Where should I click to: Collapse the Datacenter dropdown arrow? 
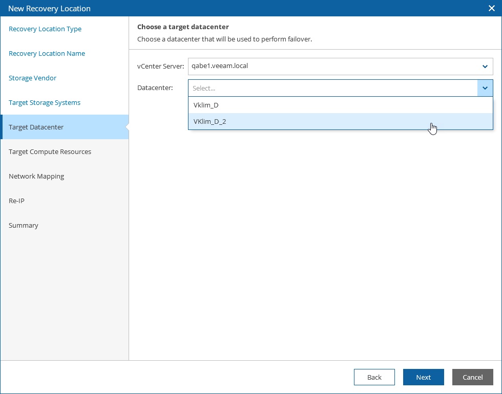coord(485,88)
